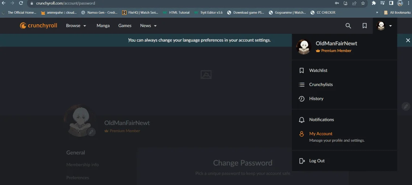Open Chrome profile avatar
The width and height of the screenshot is (412, 185).
point(400,3)
